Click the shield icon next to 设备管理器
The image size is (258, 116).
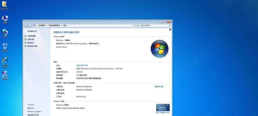click(x=25, y=36)
